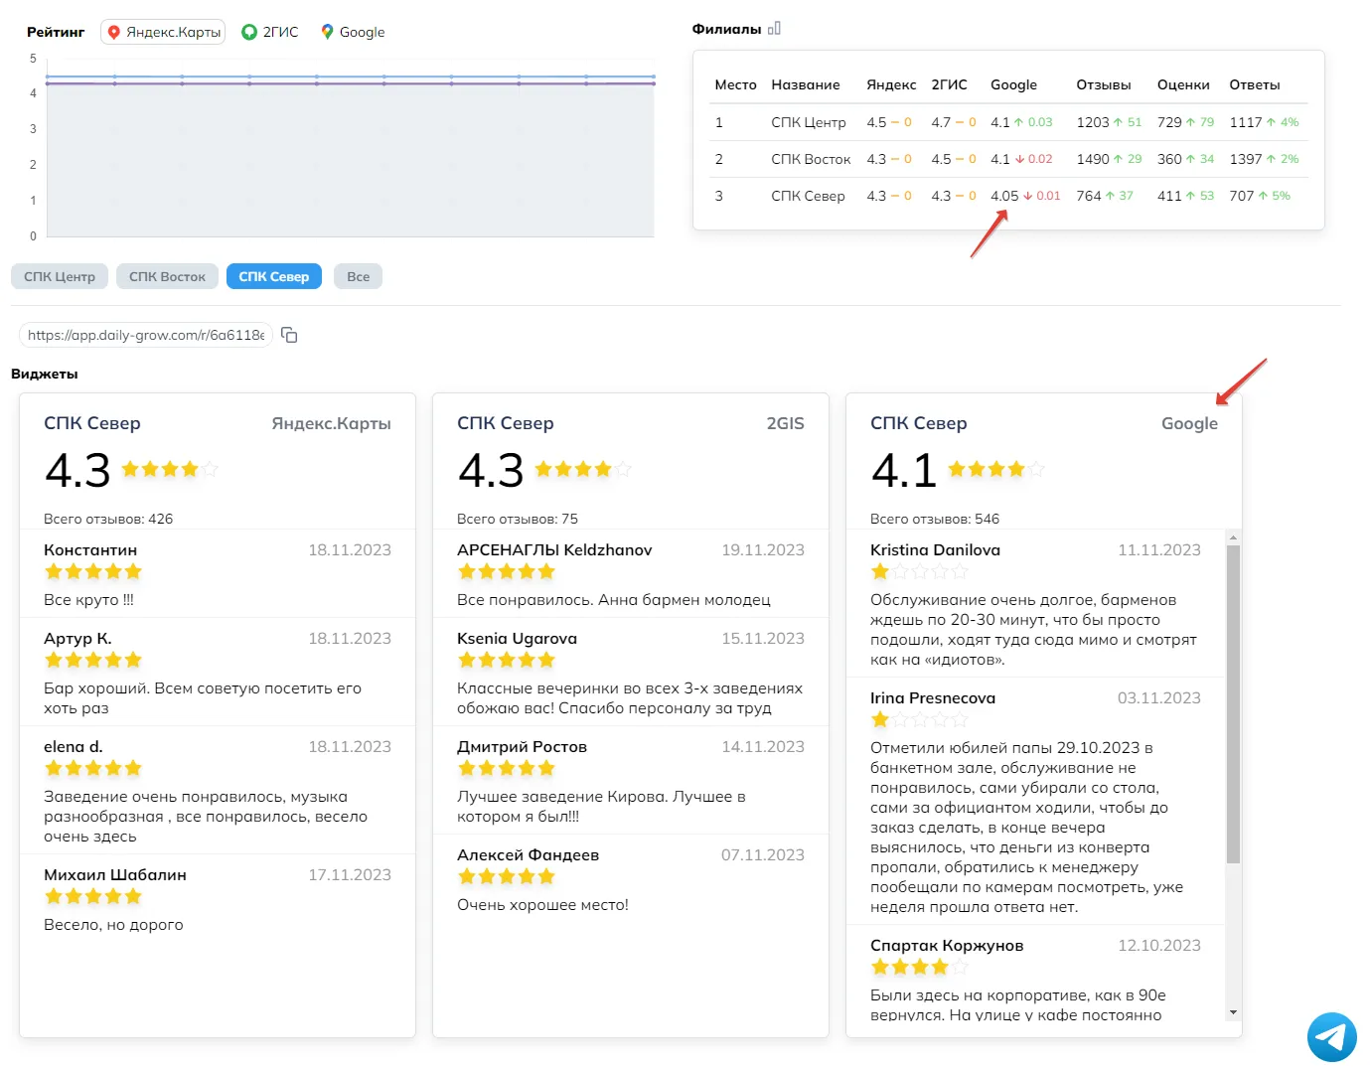Open review by Артур К.
The width and height of the screenshot is (1370, 1068).
218,673
